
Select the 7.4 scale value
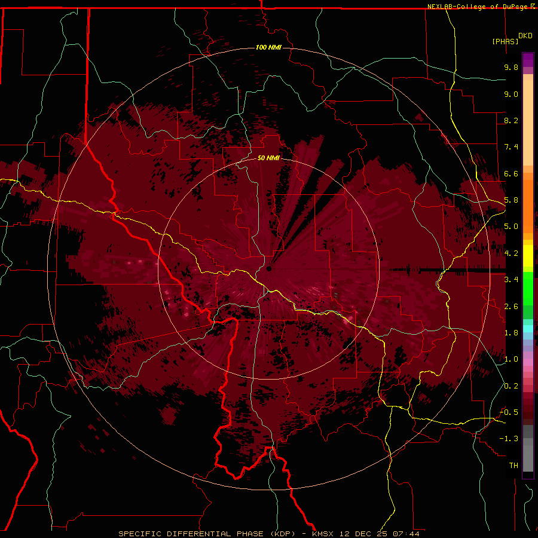(x=511, y=147)
